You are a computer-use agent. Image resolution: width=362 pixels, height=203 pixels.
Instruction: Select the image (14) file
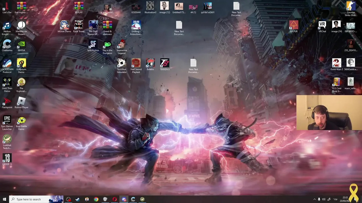click(337, 27)
